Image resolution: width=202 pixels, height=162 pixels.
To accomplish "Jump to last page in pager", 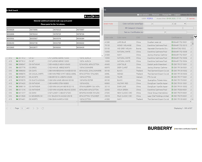I will [x=37, y=108].
